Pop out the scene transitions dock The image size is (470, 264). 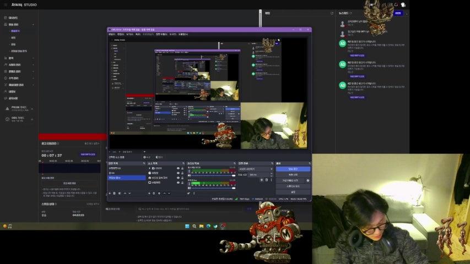tap(272, 163)
